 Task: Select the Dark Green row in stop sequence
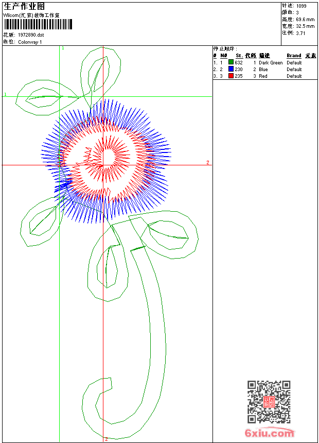(270, 62)
